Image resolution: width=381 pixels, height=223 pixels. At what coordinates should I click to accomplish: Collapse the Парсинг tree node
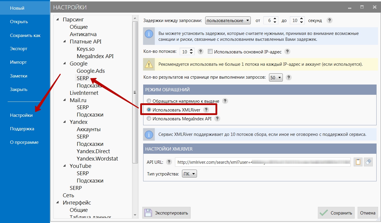[58, 20]
